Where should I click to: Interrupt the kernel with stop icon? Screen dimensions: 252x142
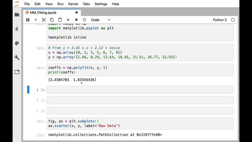(76, 20)
